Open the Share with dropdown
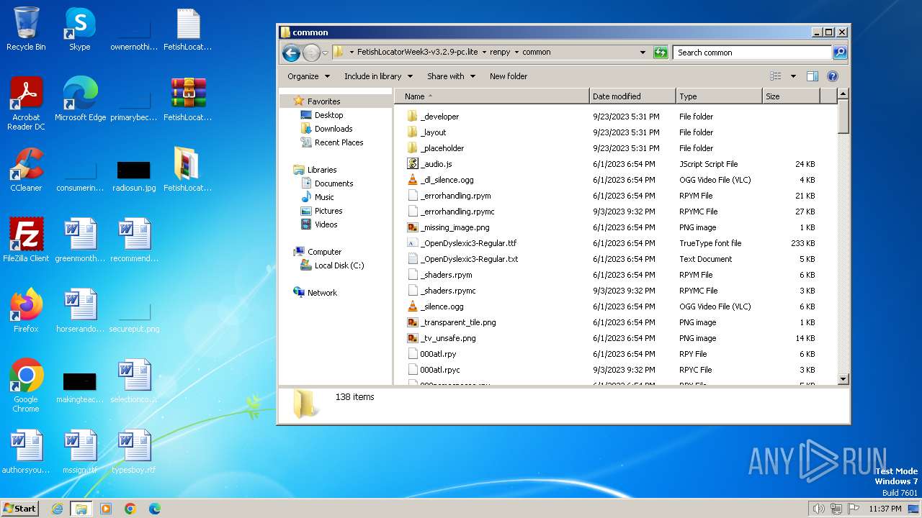 [x=451, y=76]
